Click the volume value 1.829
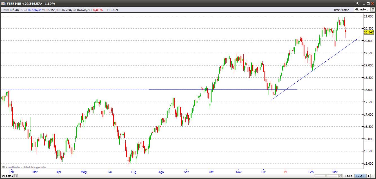Screen dimensions: 376x179 click(114, 10)
